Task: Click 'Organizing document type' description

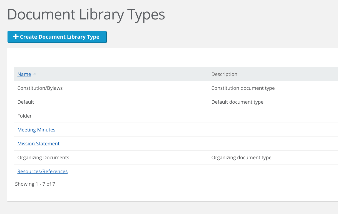Action: (x=241, y=158)
